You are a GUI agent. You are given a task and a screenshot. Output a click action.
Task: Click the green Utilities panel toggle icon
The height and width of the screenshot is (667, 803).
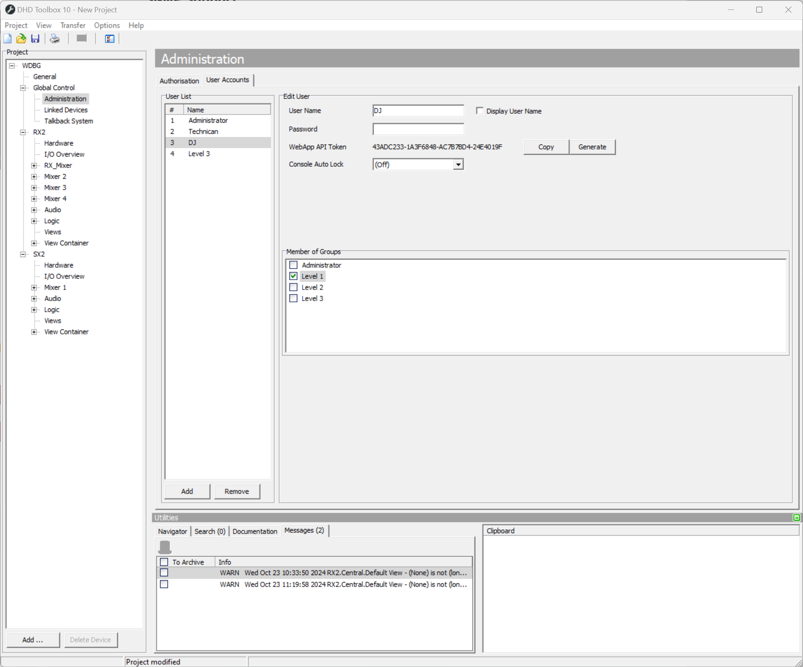[796, 517]
